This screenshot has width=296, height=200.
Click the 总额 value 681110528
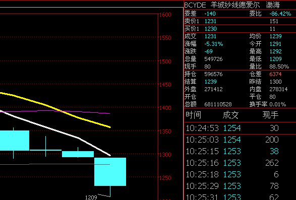point(218,104)
